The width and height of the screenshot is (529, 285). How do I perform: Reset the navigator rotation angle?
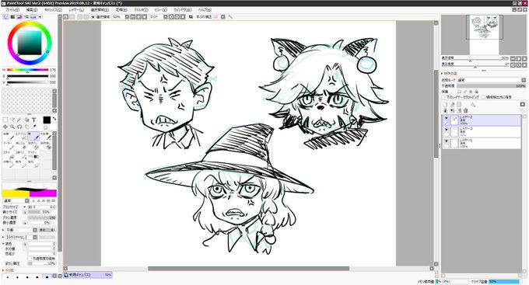tap(524, 64)
